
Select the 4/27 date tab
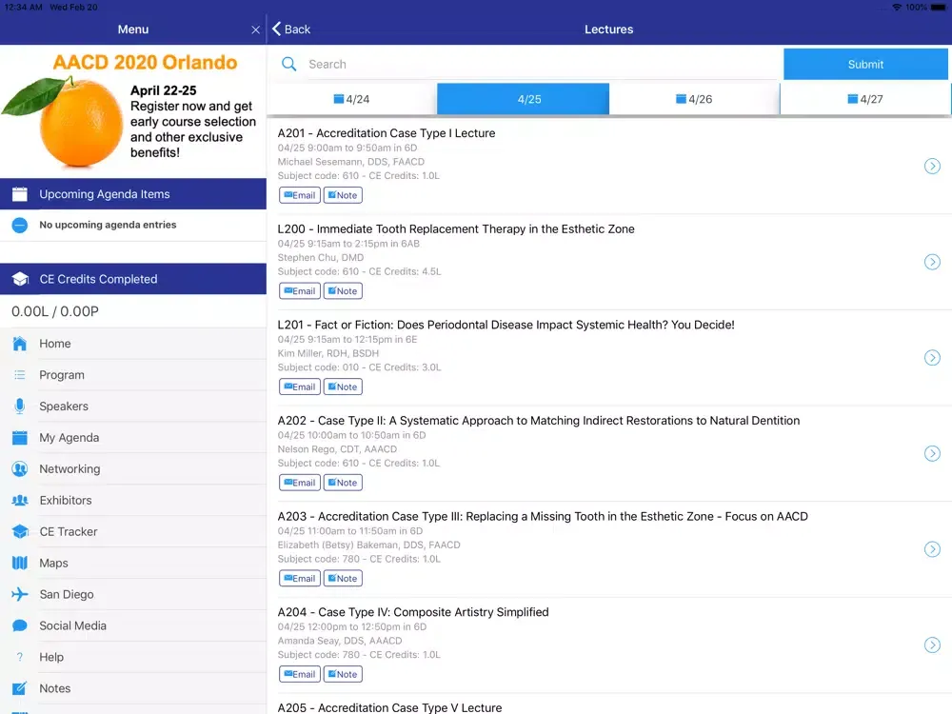864,99
